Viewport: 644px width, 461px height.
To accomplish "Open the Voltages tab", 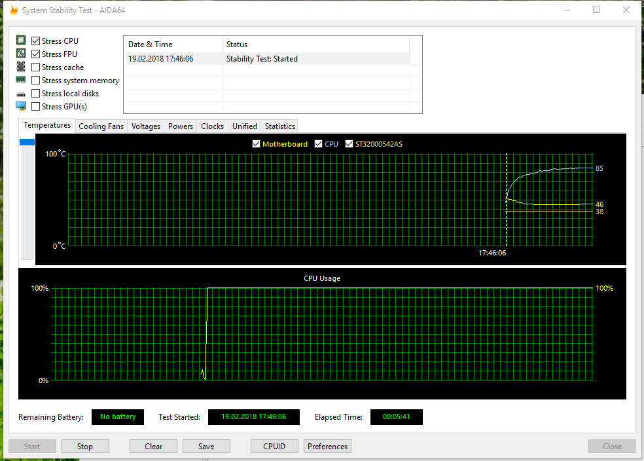I will [145, 126].
